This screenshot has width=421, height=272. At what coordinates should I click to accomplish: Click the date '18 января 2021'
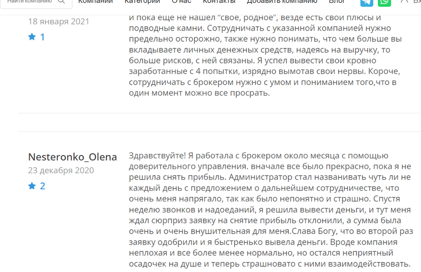pyautogui.click(x=58, y=22)
